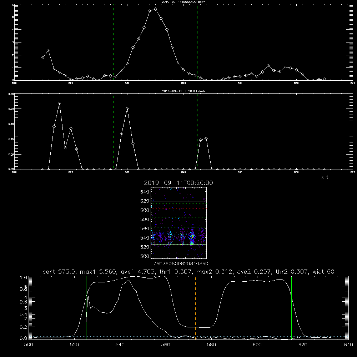
Task: Click the right green dashed line in dusk plot
Action: click(197, 131)
